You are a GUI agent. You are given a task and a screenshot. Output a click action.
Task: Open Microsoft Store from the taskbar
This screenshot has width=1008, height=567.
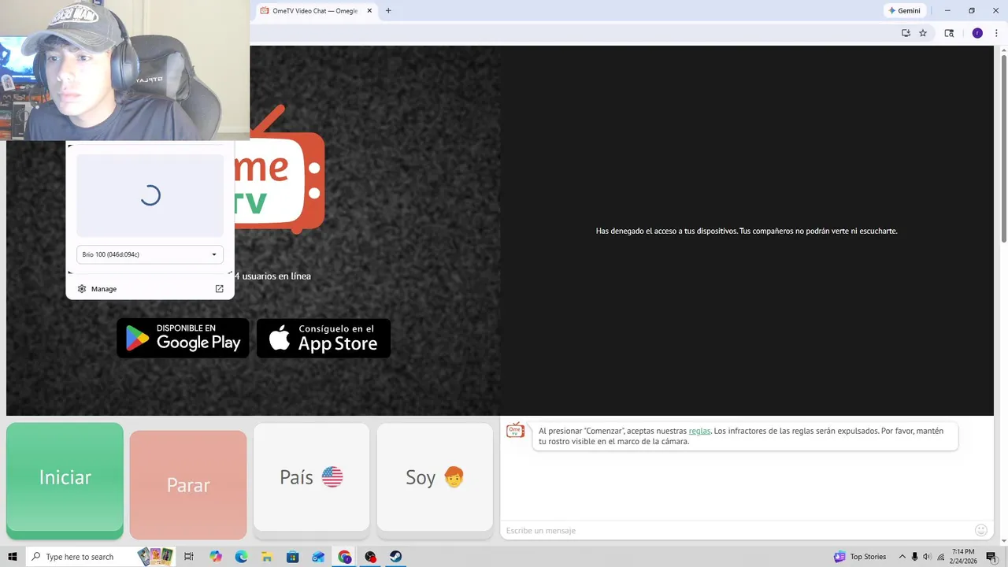(292, 557)
